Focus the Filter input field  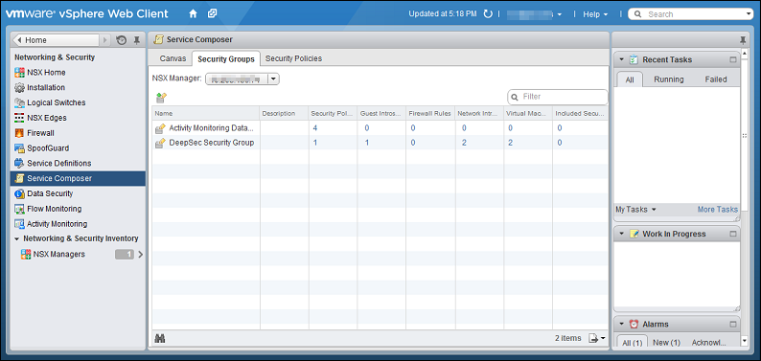pos(558,97)
